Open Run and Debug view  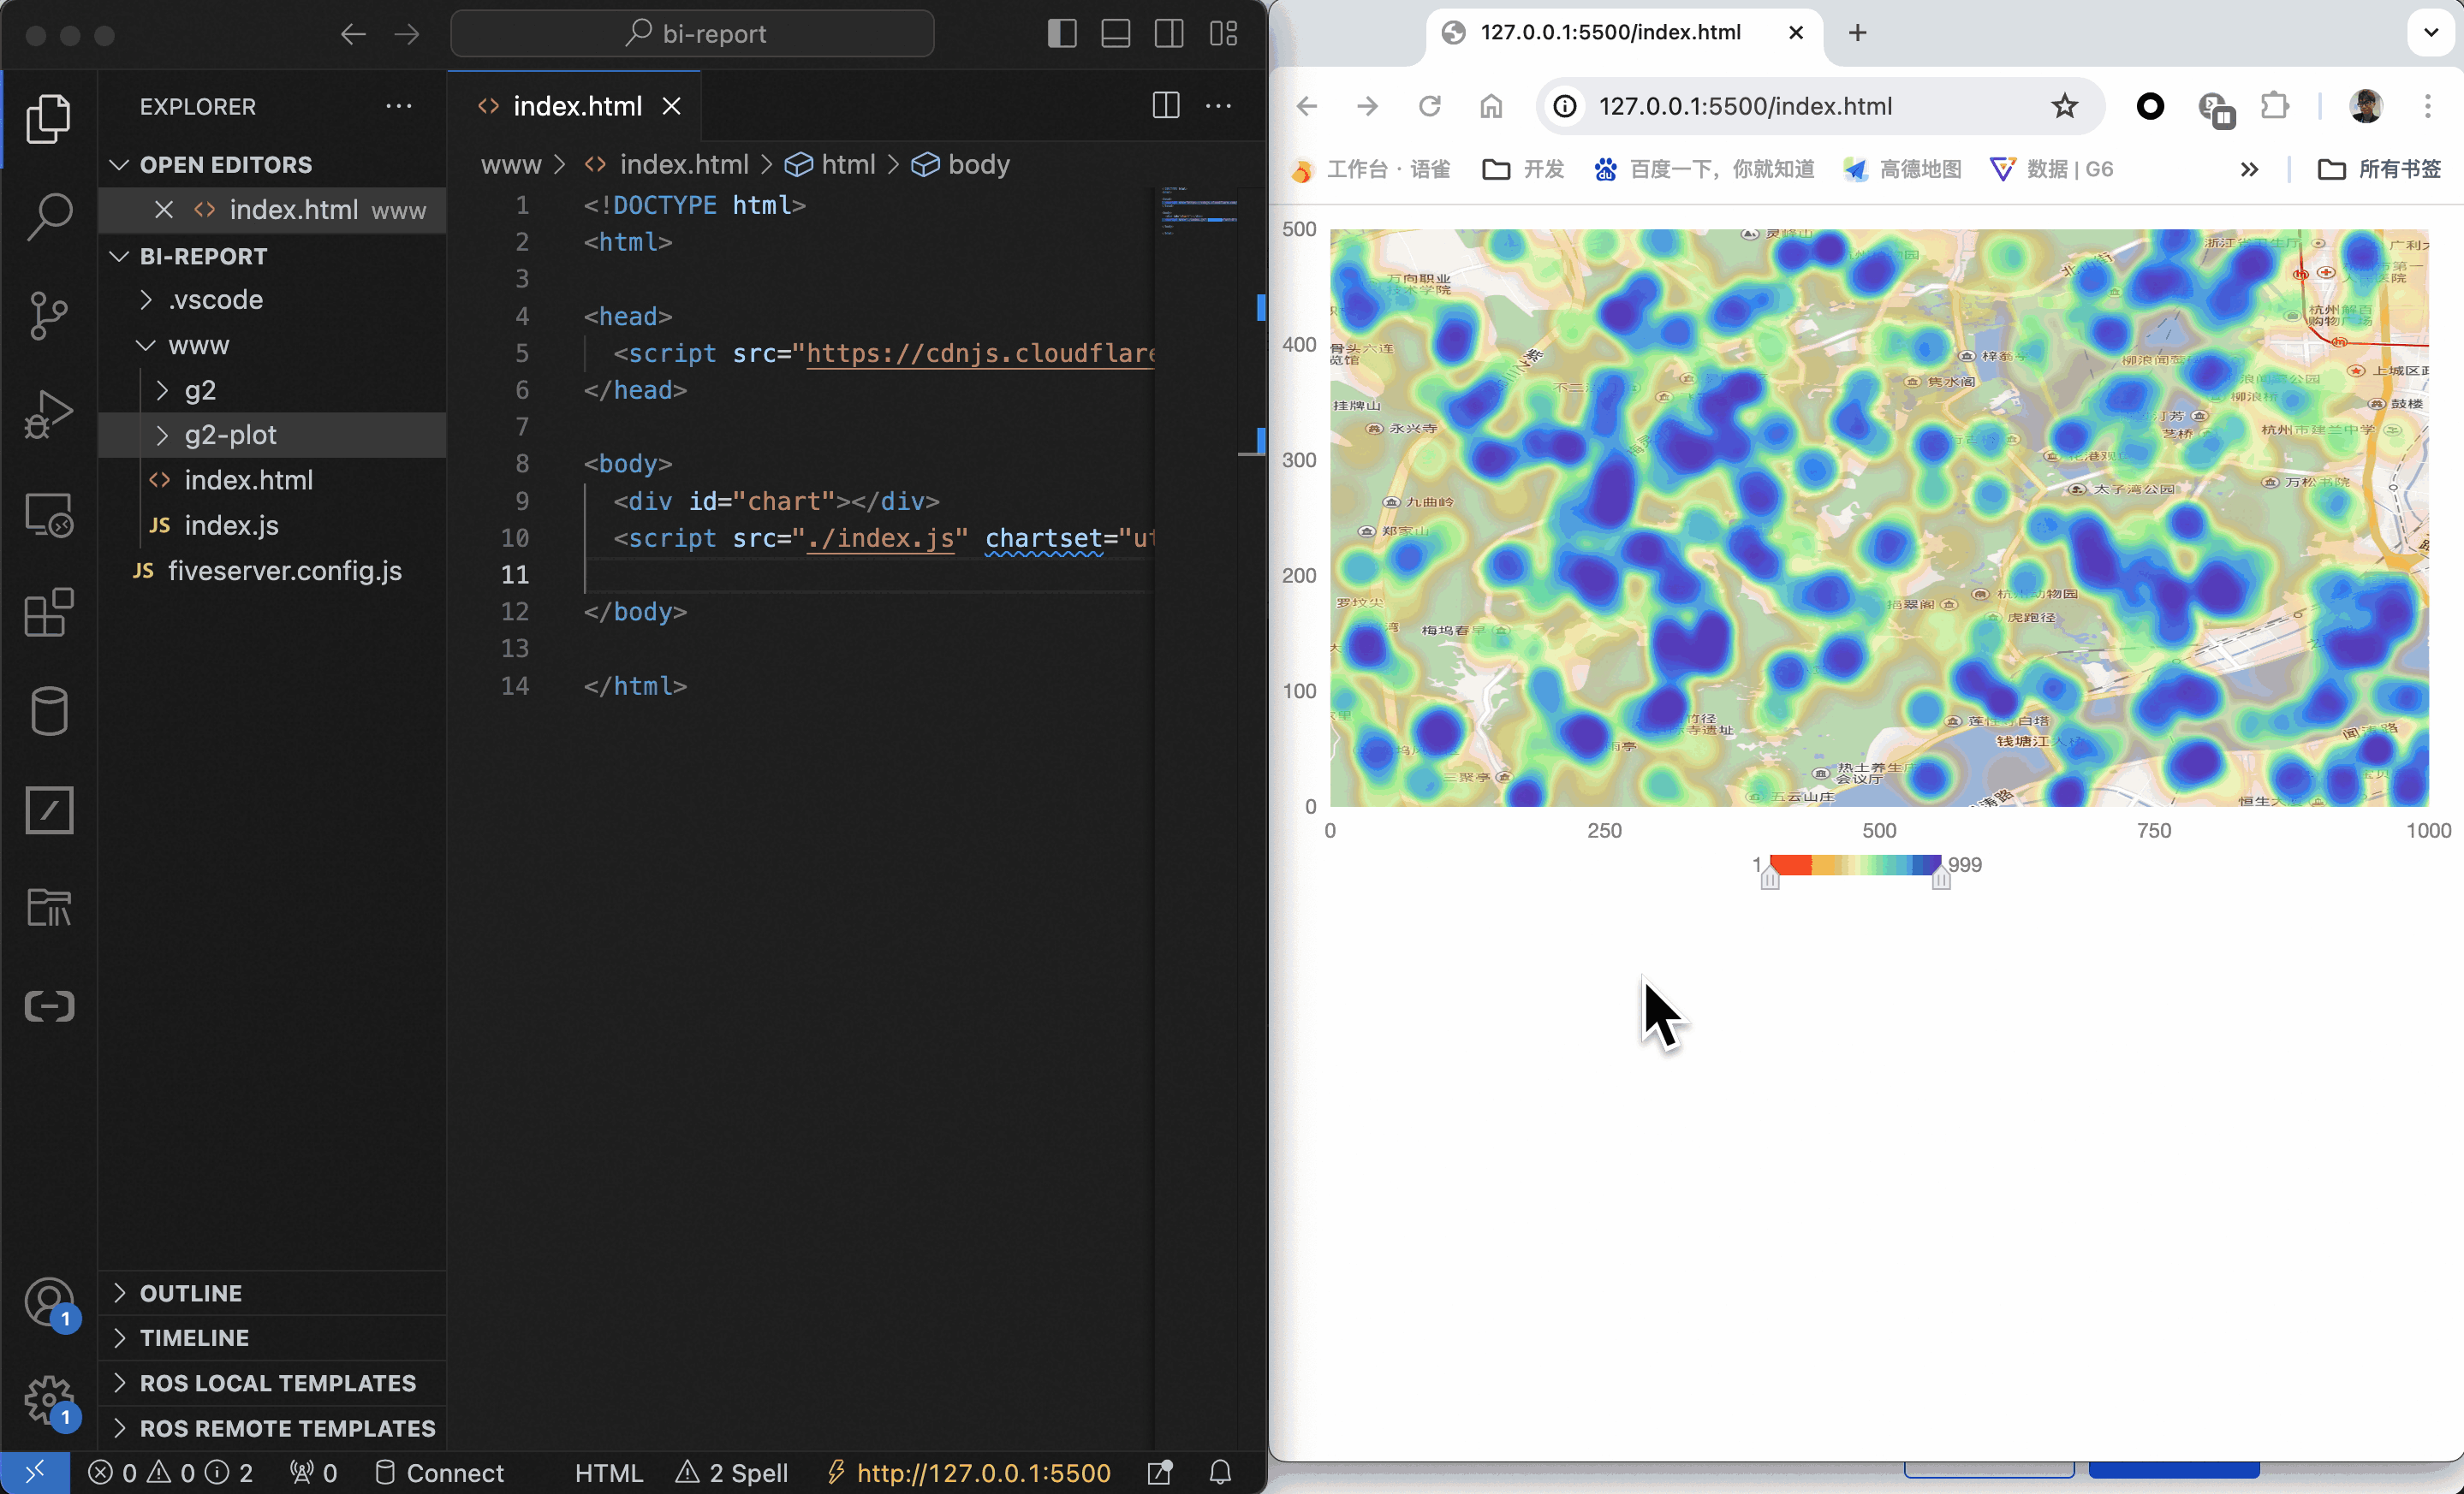[48, 414]
